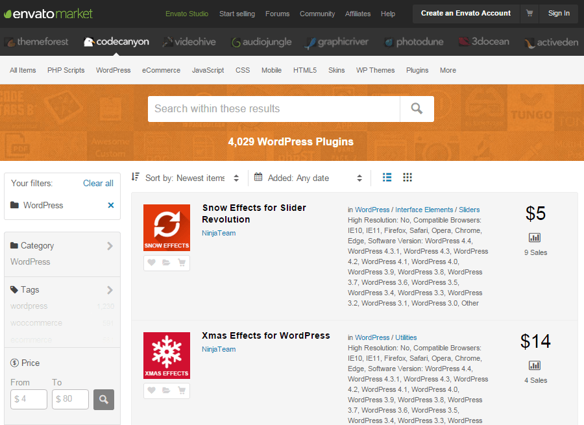Open Xmas Effects plugin thumbnail
The width and height of the screenshot is (584, 425).
[x=167, y=356]
